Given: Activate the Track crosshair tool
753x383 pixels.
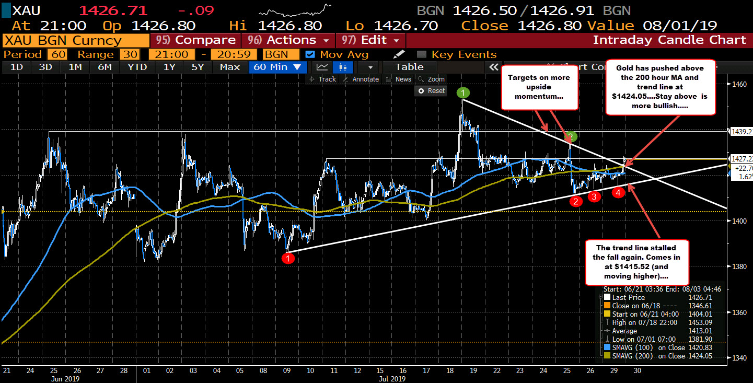Looking at the screenshot, I should coord(322,79).
